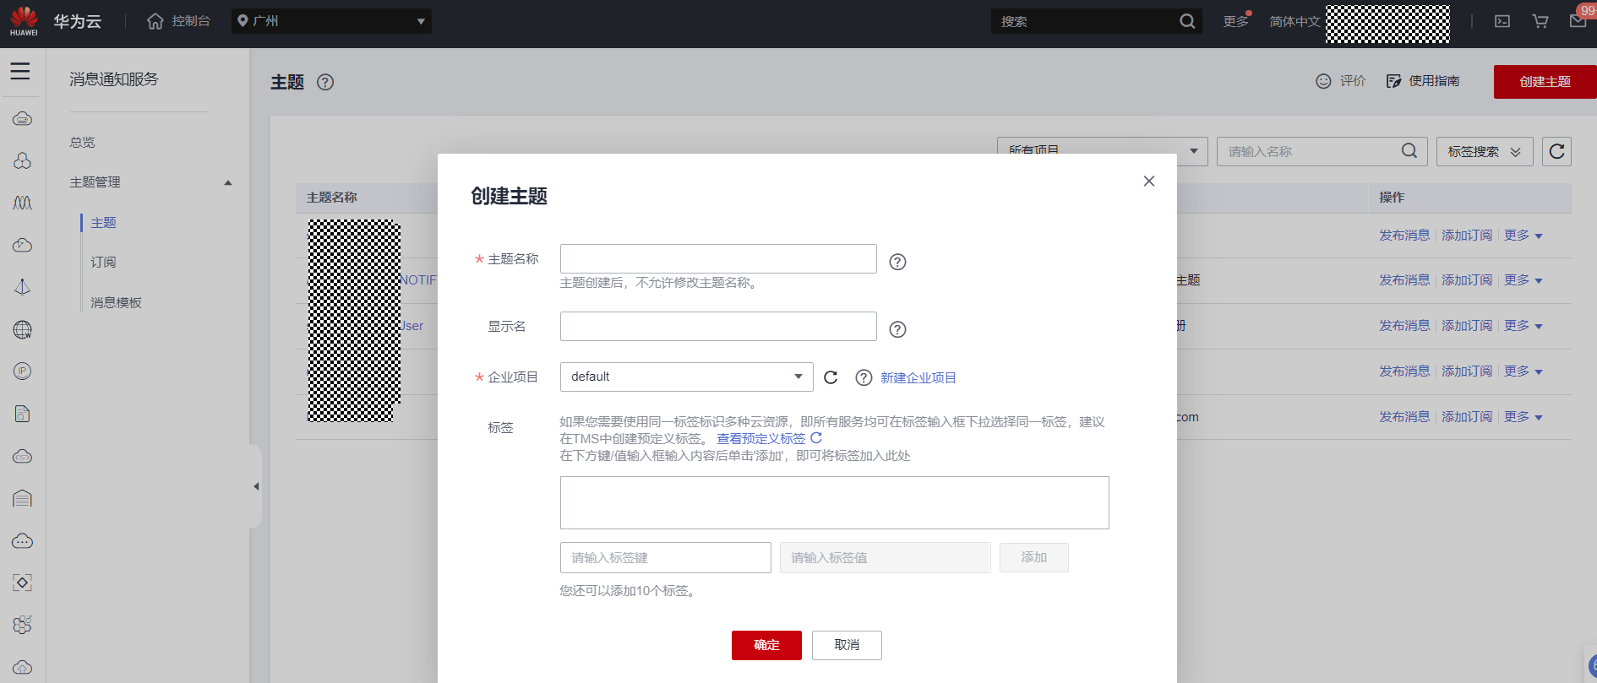Refresh the 企业项目 list in the dialog

(x=831, y=377)
